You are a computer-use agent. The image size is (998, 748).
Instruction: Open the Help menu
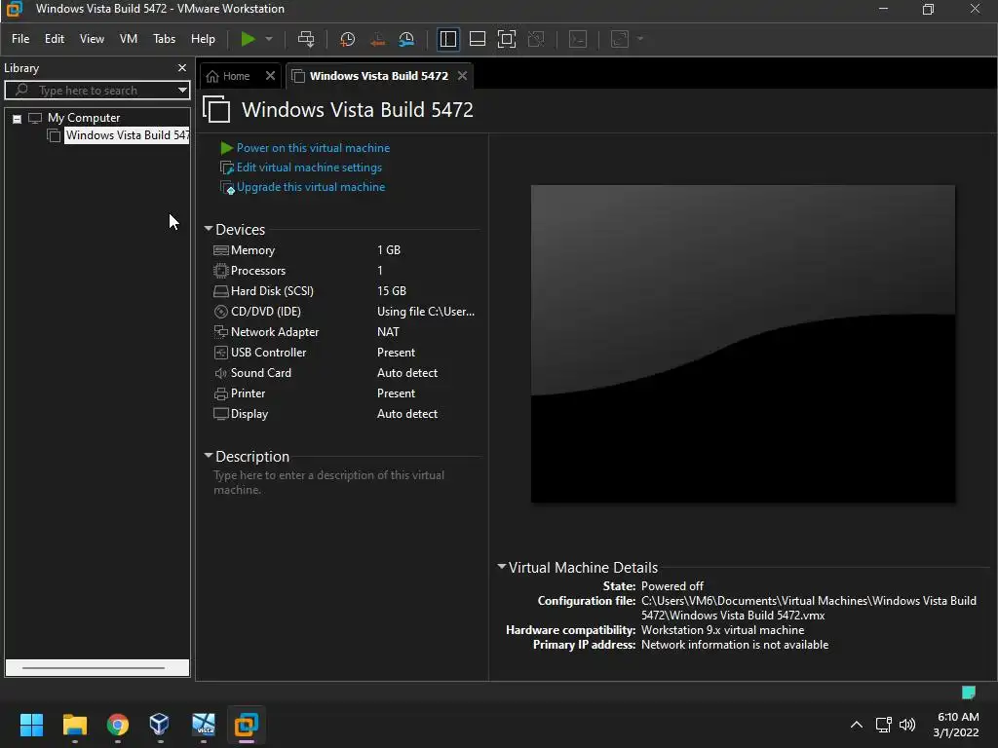click(203, 39)
